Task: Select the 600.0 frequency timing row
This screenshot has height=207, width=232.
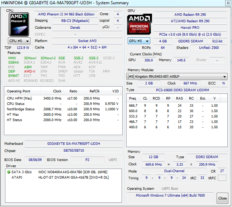Action: point(176,111)
